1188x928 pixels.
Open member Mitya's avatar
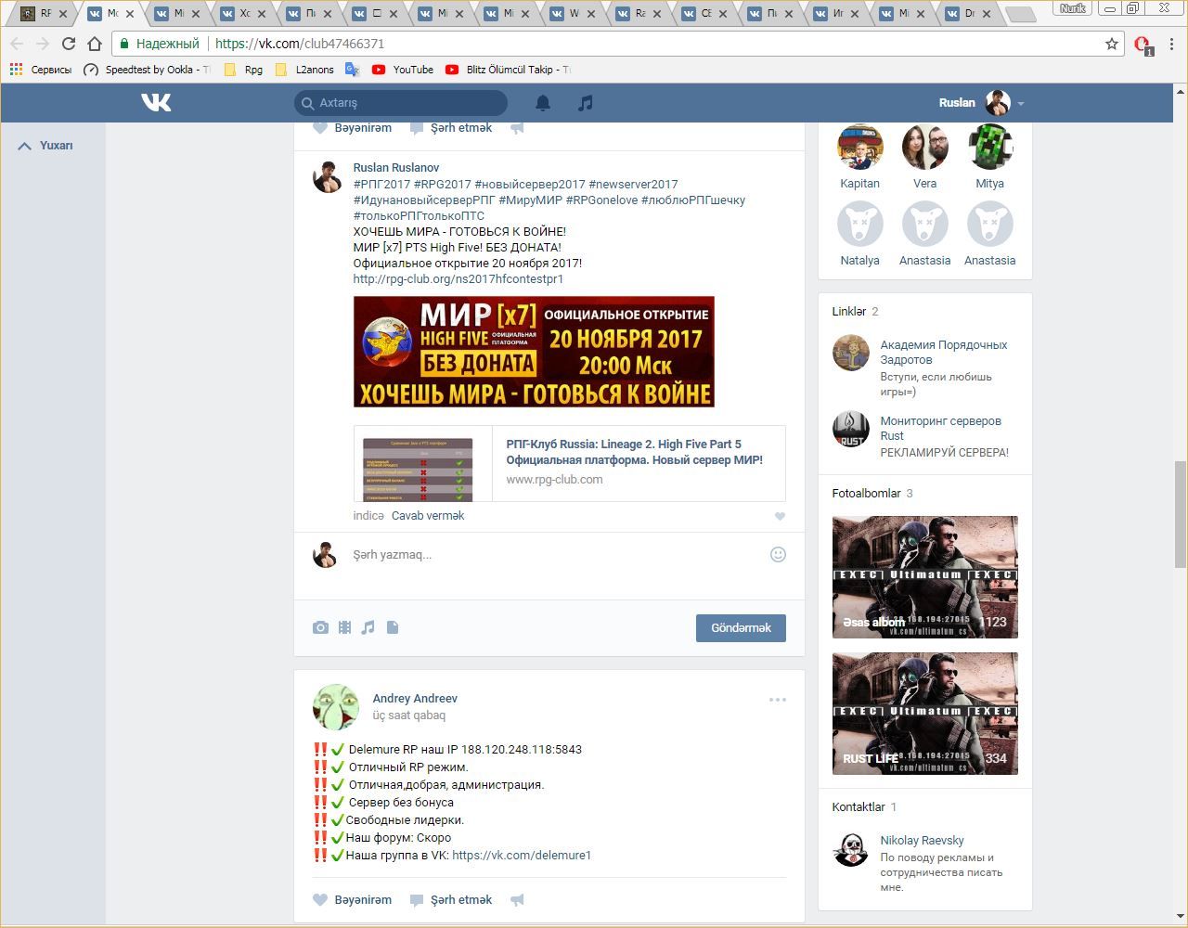pos(990,148)
